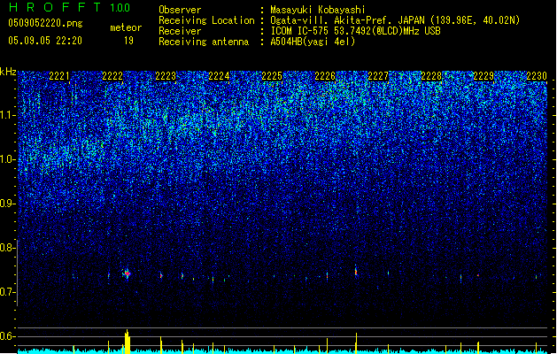Click the time marker 2227
Image resolution: width=557 pixels, height=354 pixels.
coord(378,76)
